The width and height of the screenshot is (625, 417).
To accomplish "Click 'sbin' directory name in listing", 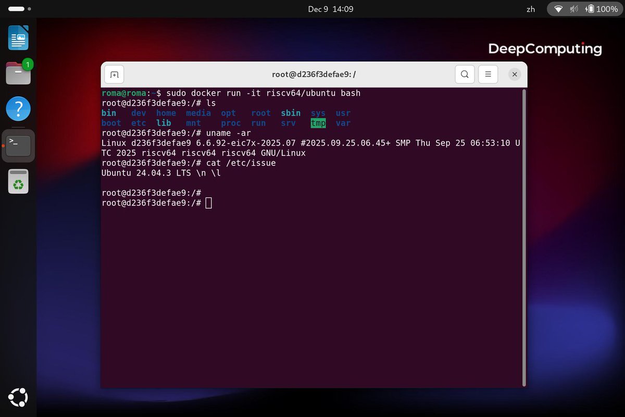I will 291,113.
